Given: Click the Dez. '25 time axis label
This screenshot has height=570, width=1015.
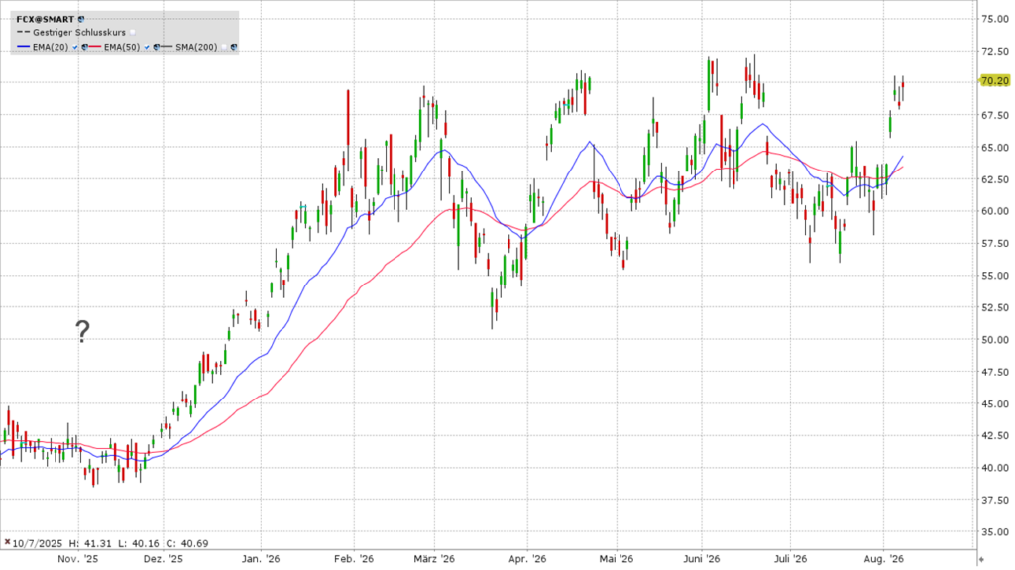Looking at the screenshot, I should (164, 559).
